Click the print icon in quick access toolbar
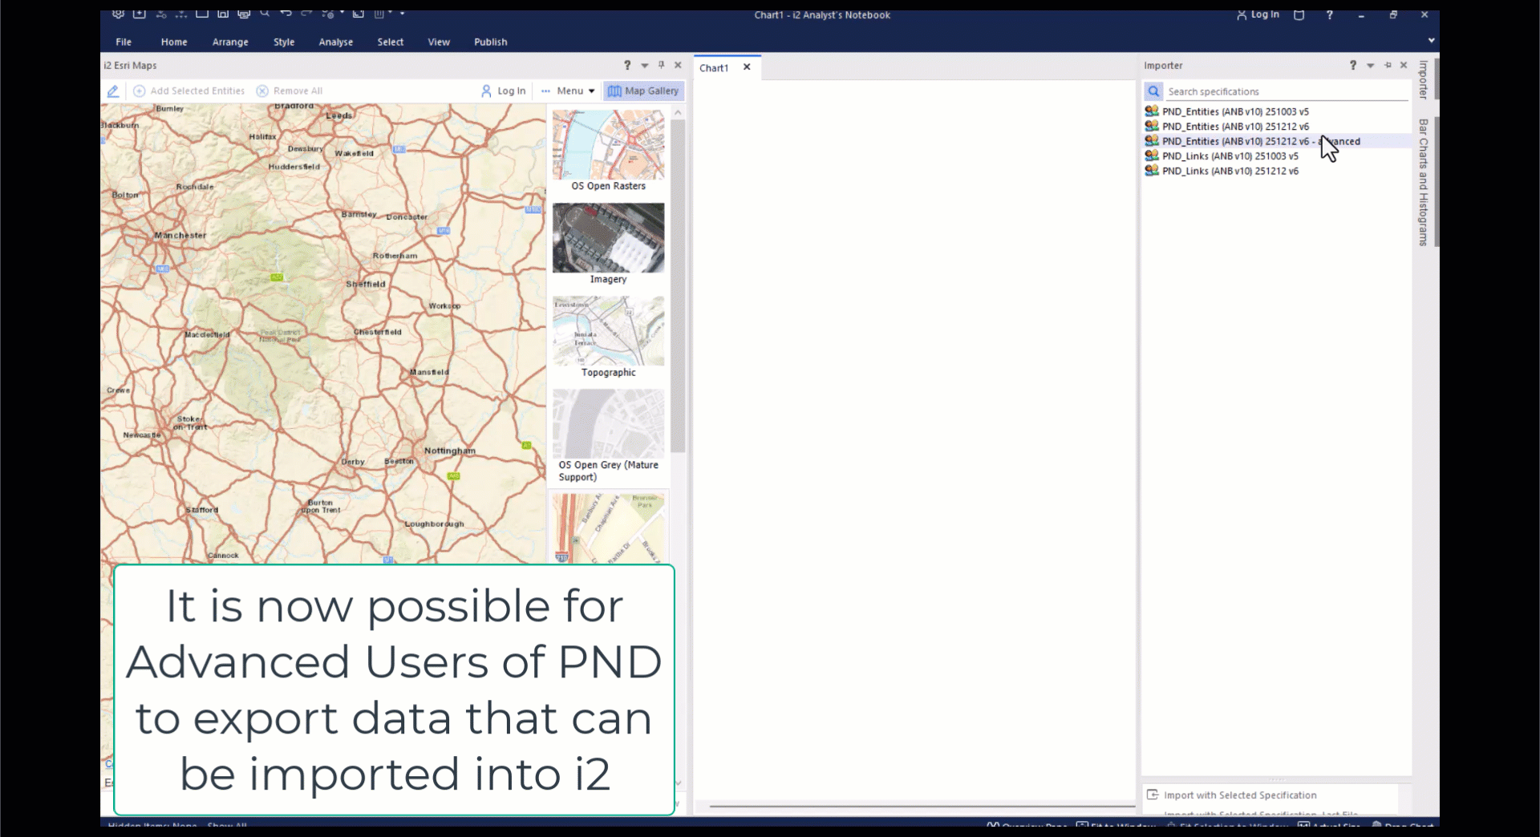Viewport: 1540px width, 837px height. (244, 14)
